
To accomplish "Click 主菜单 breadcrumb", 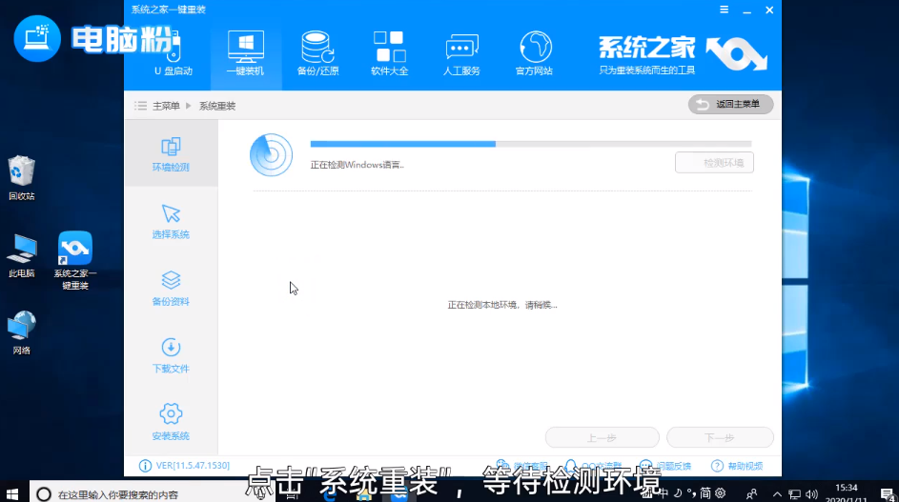I will 166,106.
